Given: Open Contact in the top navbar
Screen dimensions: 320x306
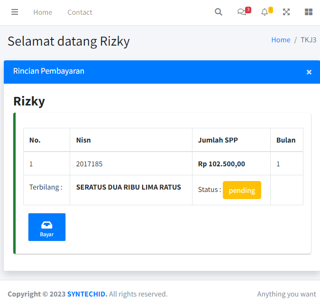Looking at the screenshot, I should tap(80, 12).
